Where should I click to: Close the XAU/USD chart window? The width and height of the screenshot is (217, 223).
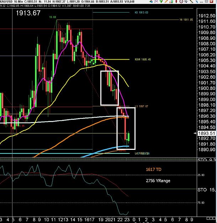(x=211, y=1)
